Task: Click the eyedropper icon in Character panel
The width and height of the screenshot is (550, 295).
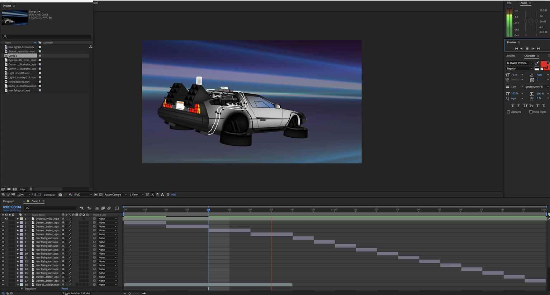Action: [x=537, y=63]
